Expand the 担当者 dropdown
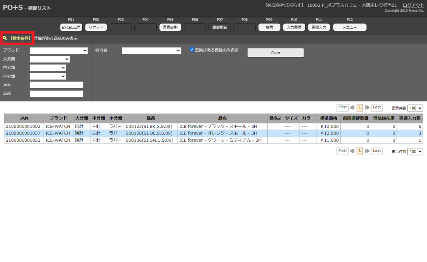Screen dimensions: 427x262 point(151,51)
